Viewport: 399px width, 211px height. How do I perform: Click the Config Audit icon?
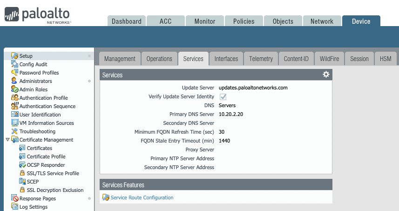tap(14, 64)
